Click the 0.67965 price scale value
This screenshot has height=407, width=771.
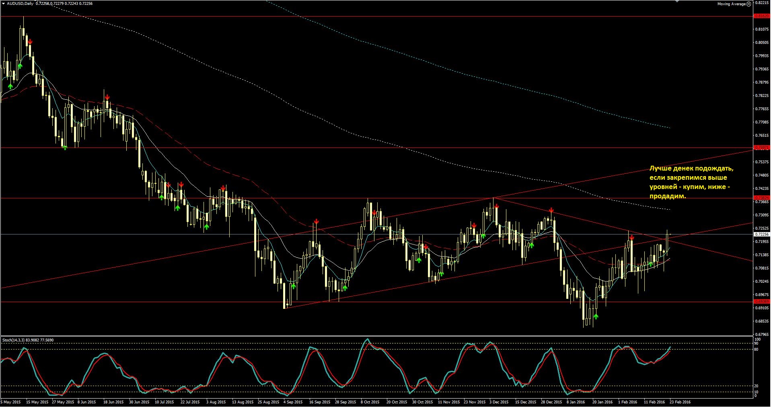coord(762,334)
